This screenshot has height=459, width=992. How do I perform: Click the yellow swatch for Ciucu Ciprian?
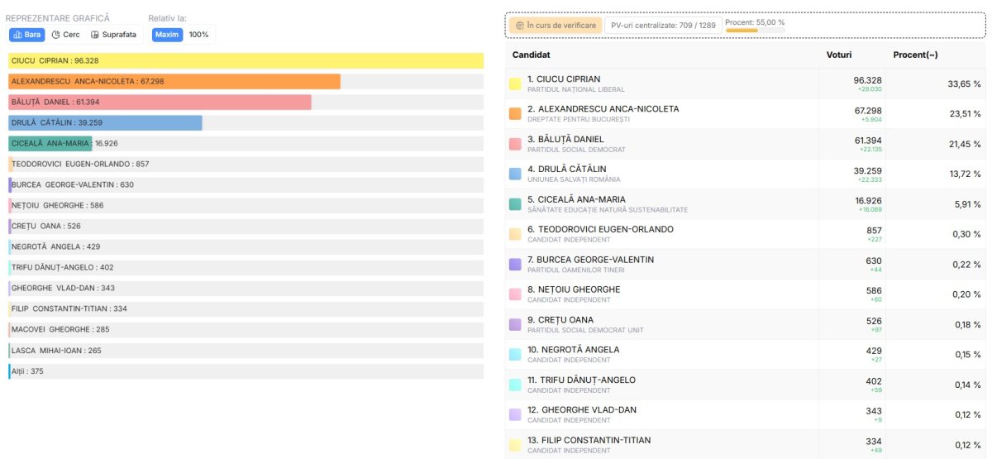point(515,84)
